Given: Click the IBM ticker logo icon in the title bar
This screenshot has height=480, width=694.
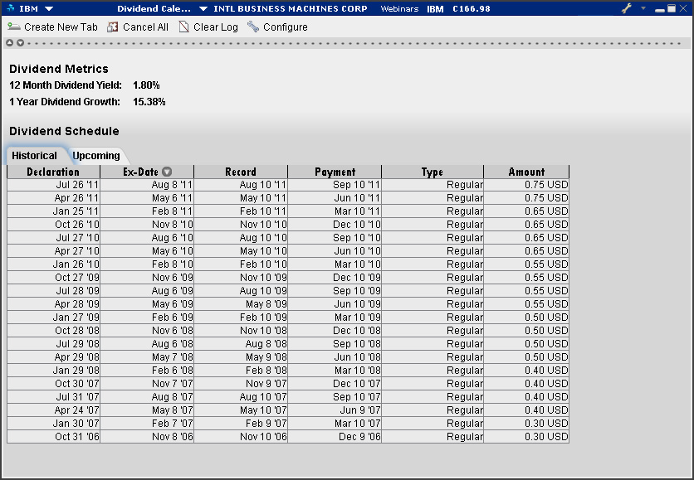Looking at the screenshot, I should [x=11, y=8].
